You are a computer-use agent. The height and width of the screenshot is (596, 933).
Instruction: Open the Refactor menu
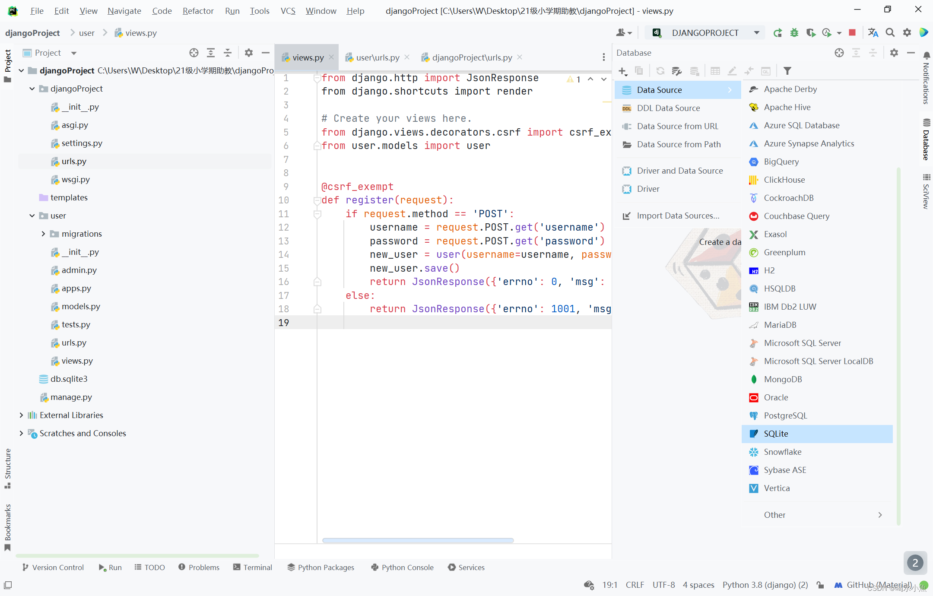[198, 11]
